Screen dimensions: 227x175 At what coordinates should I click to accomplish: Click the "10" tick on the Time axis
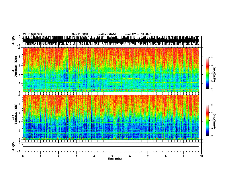pyautogui.click(x=201, y=156)
